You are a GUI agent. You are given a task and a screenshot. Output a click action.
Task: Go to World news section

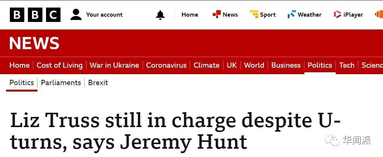254,65
